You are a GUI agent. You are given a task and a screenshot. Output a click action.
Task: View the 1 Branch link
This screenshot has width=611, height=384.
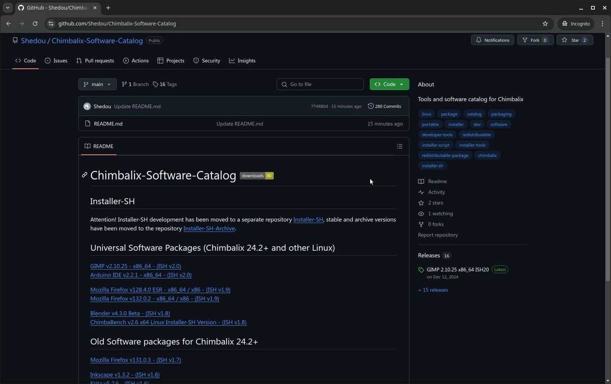pyautogui.click(x=135, y=84)
